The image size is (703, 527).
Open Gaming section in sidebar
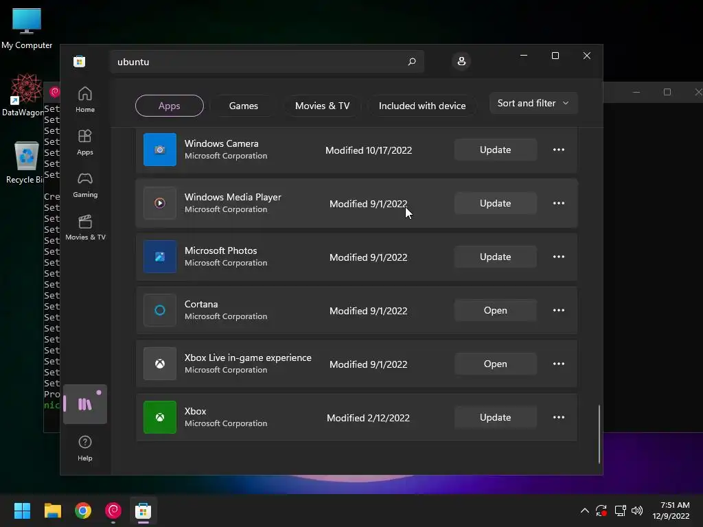coord(84,185)
